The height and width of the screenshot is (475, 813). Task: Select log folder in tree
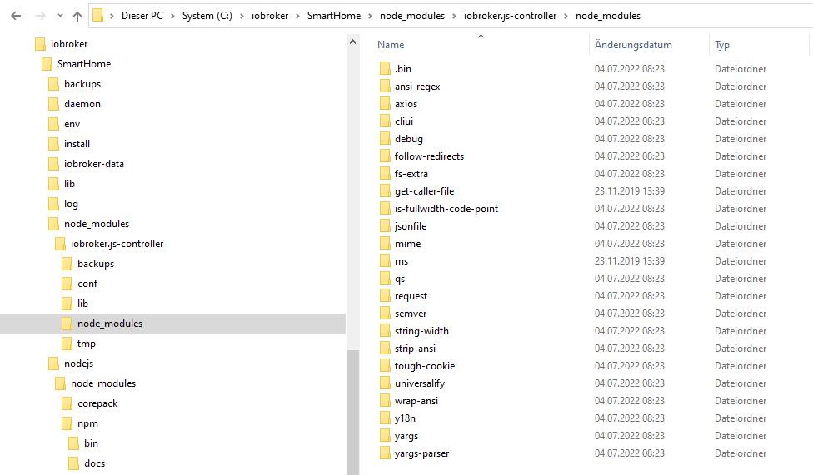click(x=71, y=204)
